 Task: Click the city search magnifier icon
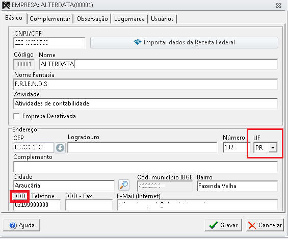(x=124, y=185)
